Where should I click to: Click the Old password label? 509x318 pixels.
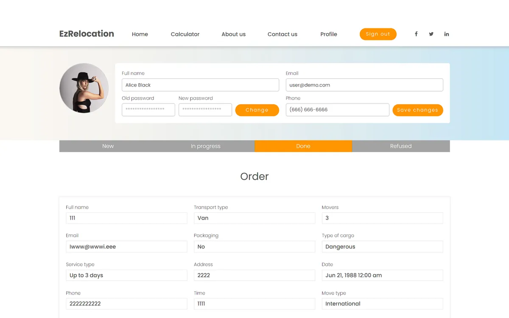point(138,98)
